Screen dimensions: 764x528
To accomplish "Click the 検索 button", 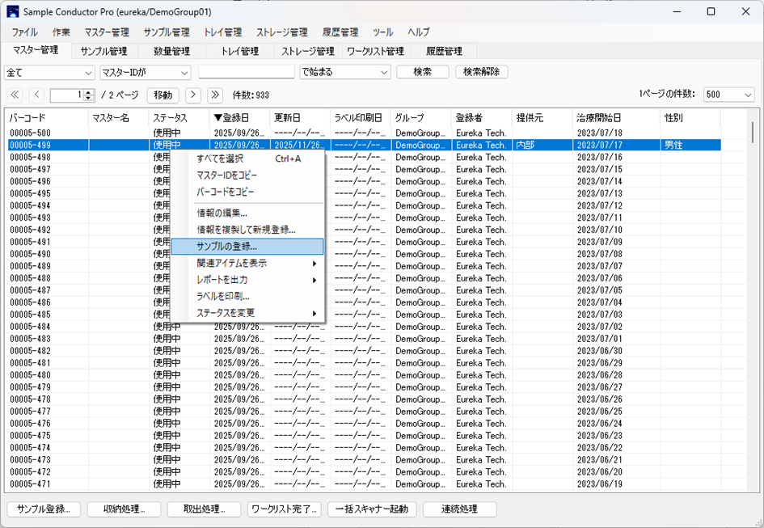I will pyautogui.click(x=422, y=72).
